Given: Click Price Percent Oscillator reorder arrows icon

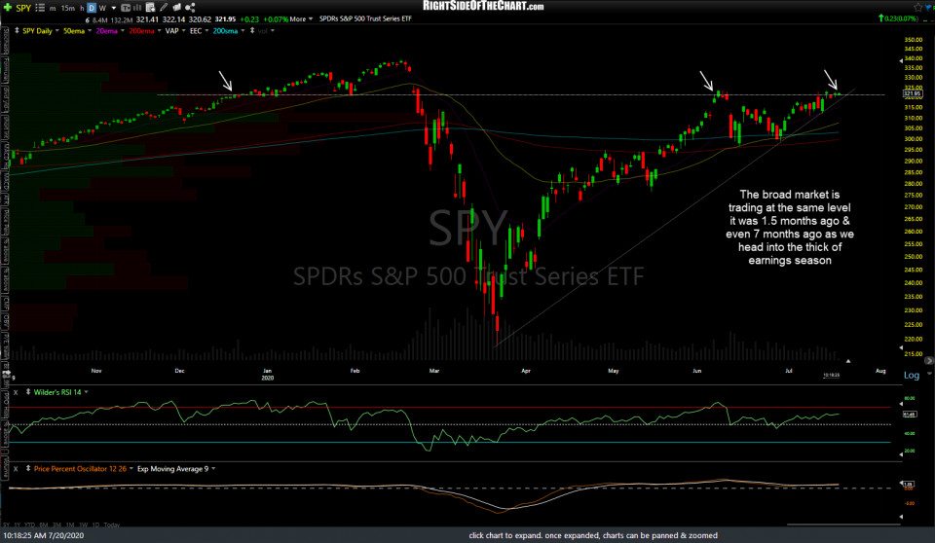Looking at the screenshot, I should pyautogui.click(x=27, y=468).
